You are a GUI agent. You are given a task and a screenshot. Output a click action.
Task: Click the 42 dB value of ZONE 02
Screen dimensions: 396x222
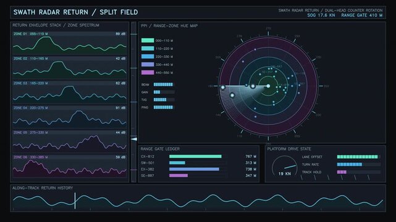pyautogui.click(x=120, y=59)
